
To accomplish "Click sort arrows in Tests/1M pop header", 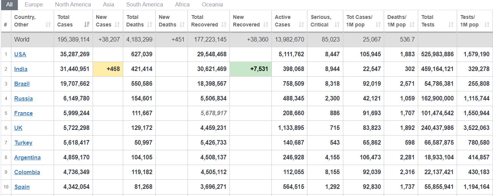I will coord(487,25).
